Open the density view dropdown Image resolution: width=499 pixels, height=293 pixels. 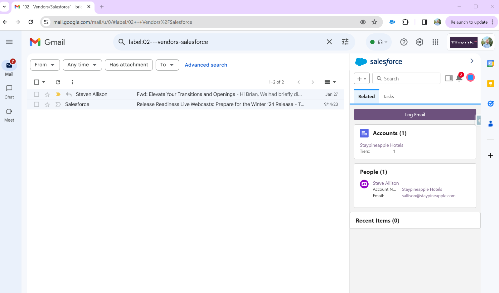(330, 82)
